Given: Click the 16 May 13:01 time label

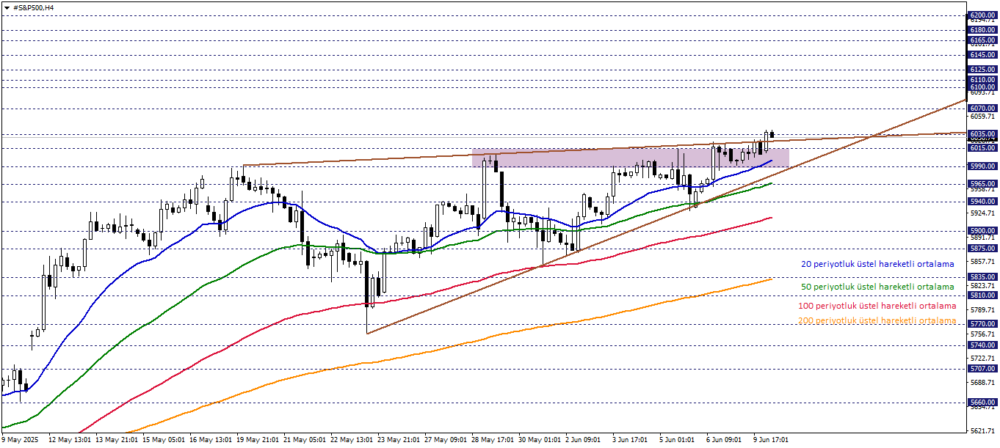Looking at the screenshot, I should click(211, 441).
